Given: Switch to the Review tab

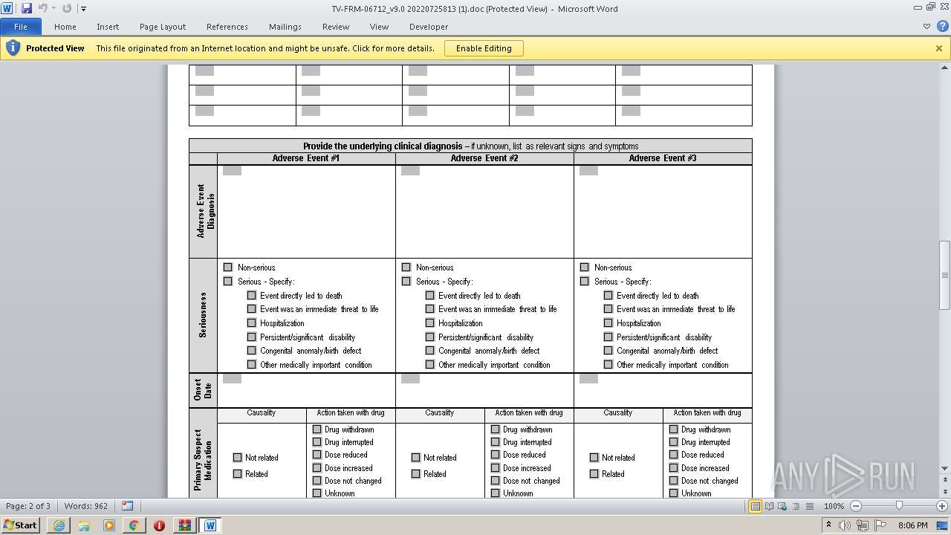Looking at the screenshot, I should (x=336, y=27).
